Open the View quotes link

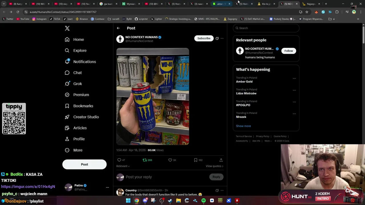[214, 166]
